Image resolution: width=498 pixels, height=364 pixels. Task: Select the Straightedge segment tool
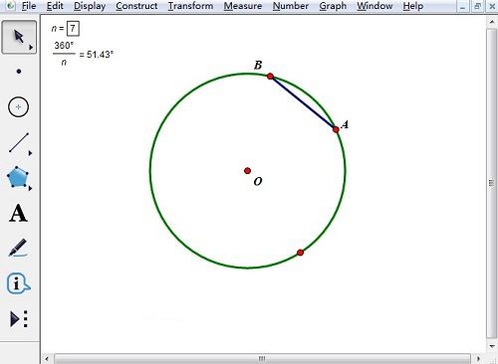coord(19,142)
